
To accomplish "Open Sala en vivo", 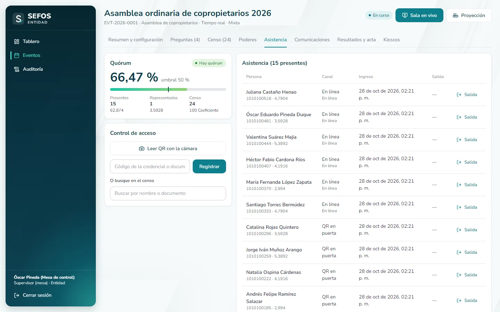I will pyautogui.click(x=419, y=15).
